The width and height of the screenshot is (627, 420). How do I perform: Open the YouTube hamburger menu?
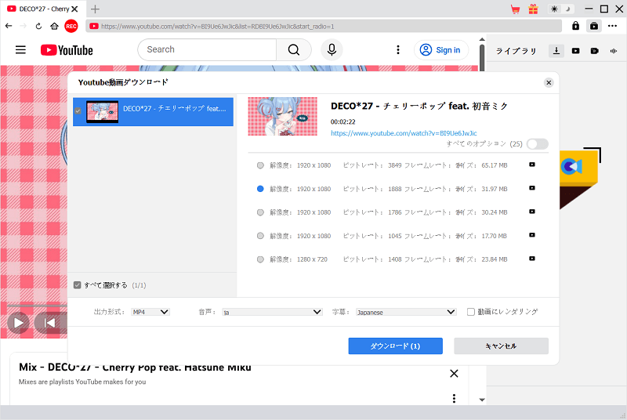20,49
